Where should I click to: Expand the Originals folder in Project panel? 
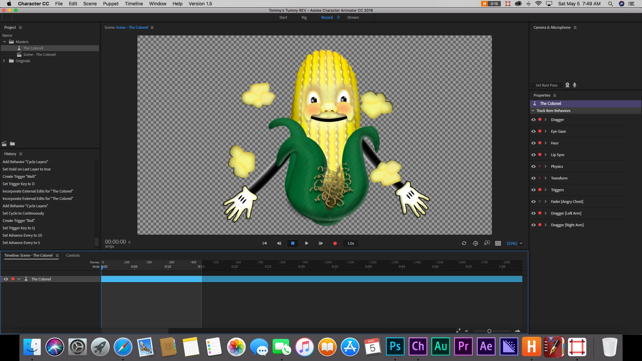4,61
